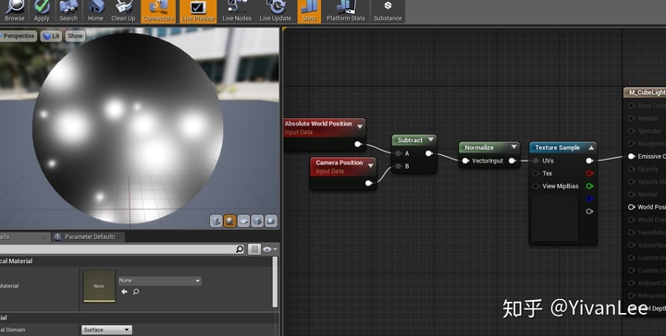This screenshot has width=666, height=336.
Task: Click Camera Position output pin
Action: tap(369, 183)
